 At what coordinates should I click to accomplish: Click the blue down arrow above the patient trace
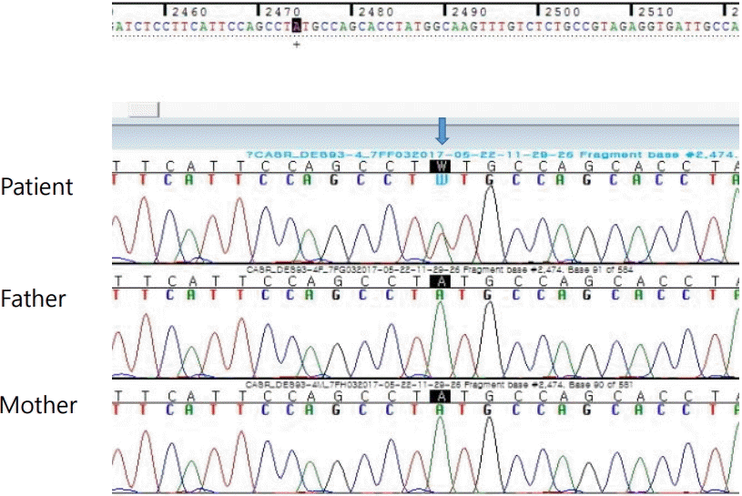(442, 130)
